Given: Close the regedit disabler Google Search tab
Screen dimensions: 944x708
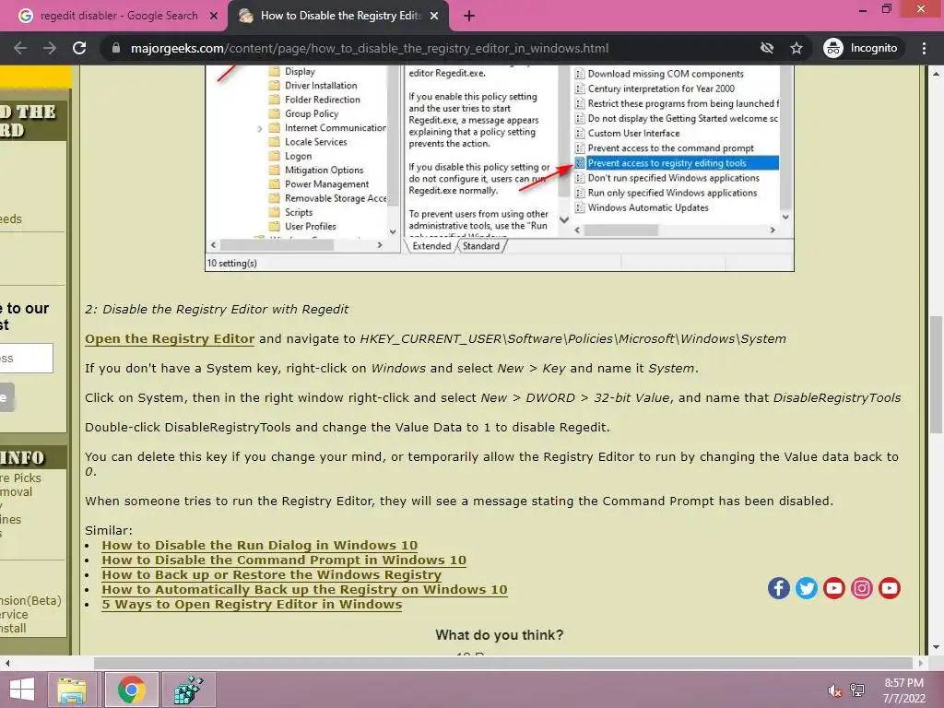Looking at the screenshot, I should tap(214, 16).
